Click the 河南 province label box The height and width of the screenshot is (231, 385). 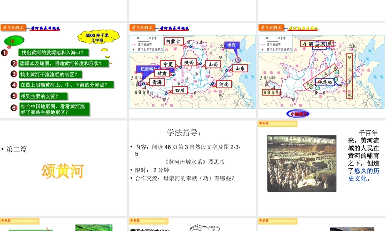[224, 84]
